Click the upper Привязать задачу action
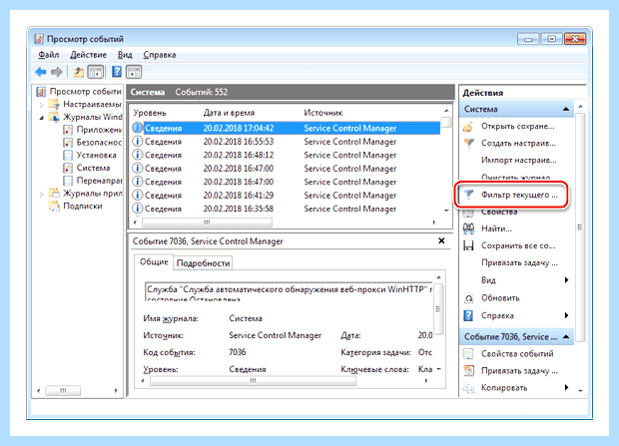This screenshot has height=446, width=619. point(519,262)
